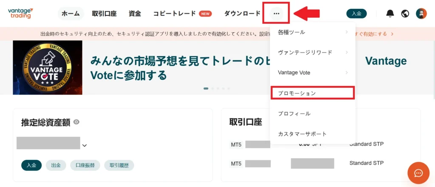Viewport: 435px width, 187px height.
Task: Open the globe language selector
Action: point(405,13)
